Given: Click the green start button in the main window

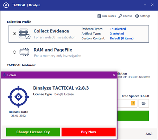Looking at the screenshot, I should pyautogui.click(x=133, y=116).
